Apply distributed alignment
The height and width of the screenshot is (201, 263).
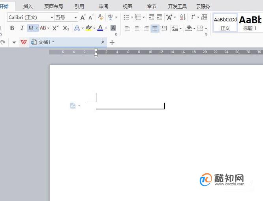pyautogui.click(x=163, y=28)
